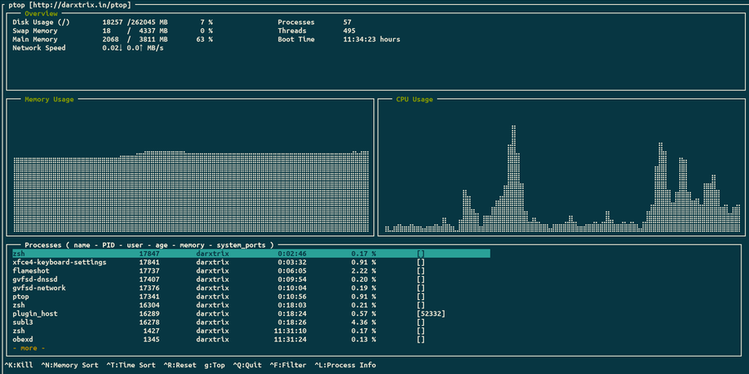Click the plugin_host port [52332]
The image size is (749, 374).
[x=431, y=314]
